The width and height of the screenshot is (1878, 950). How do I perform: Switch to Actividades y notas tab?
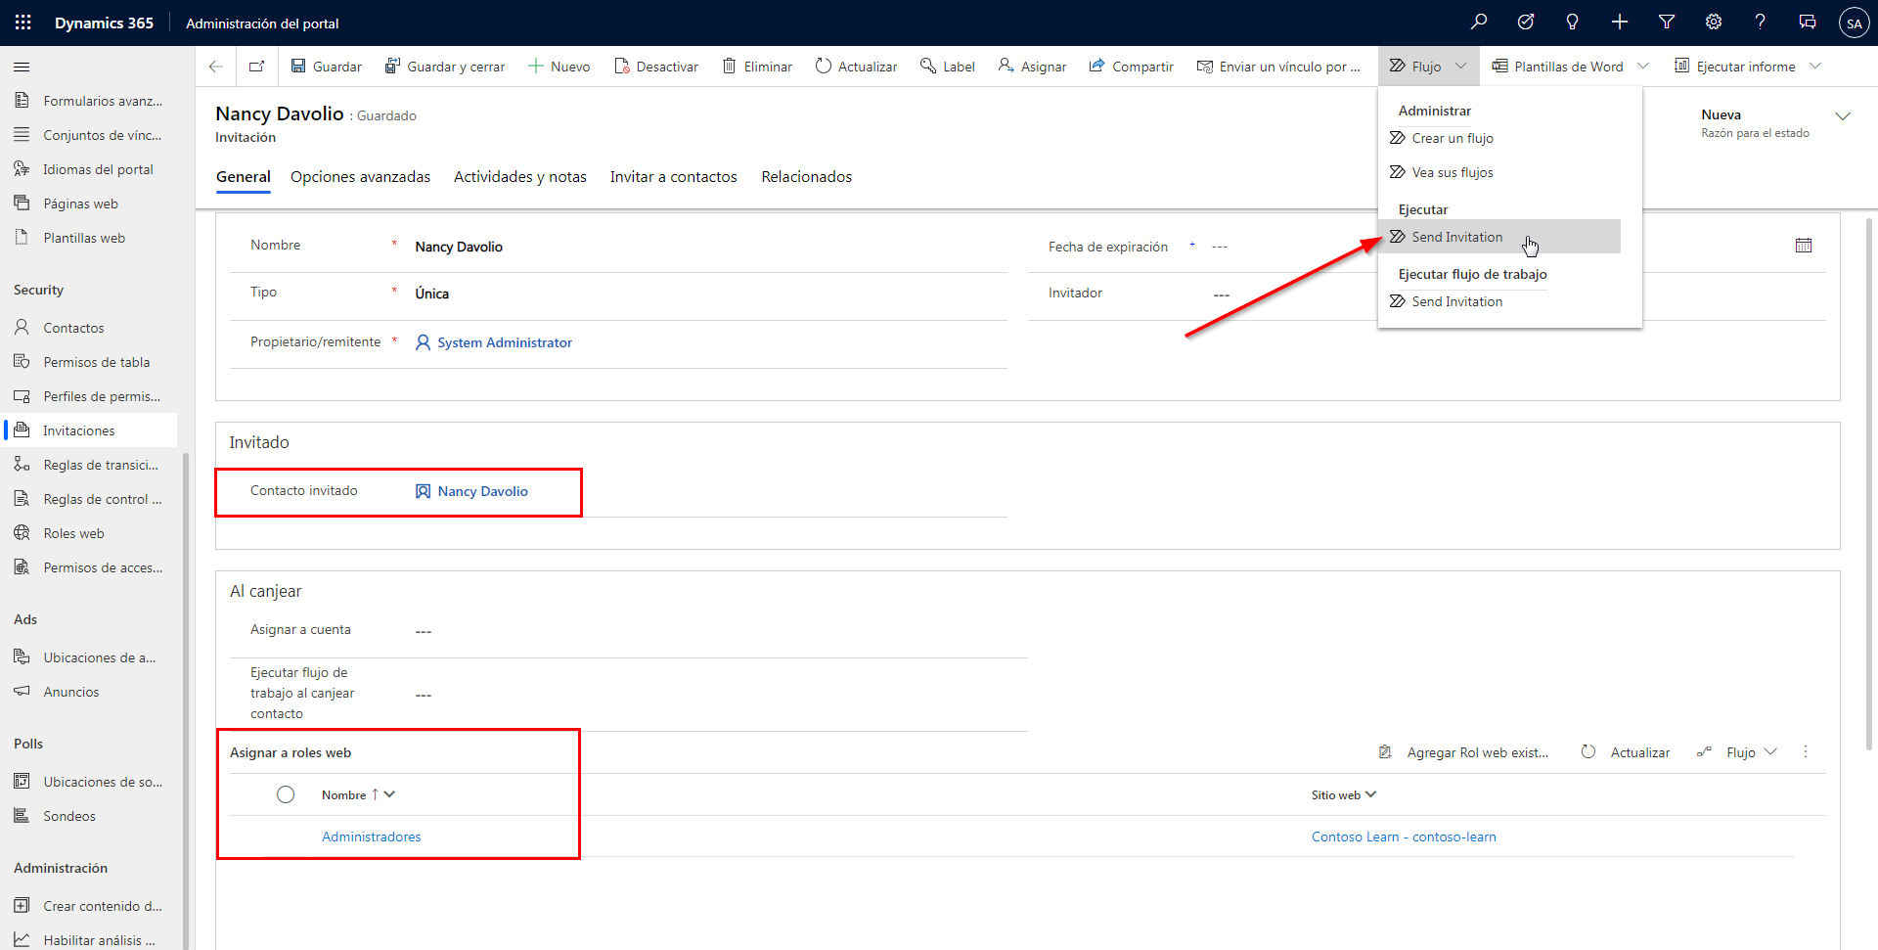[x=520, y=177]
